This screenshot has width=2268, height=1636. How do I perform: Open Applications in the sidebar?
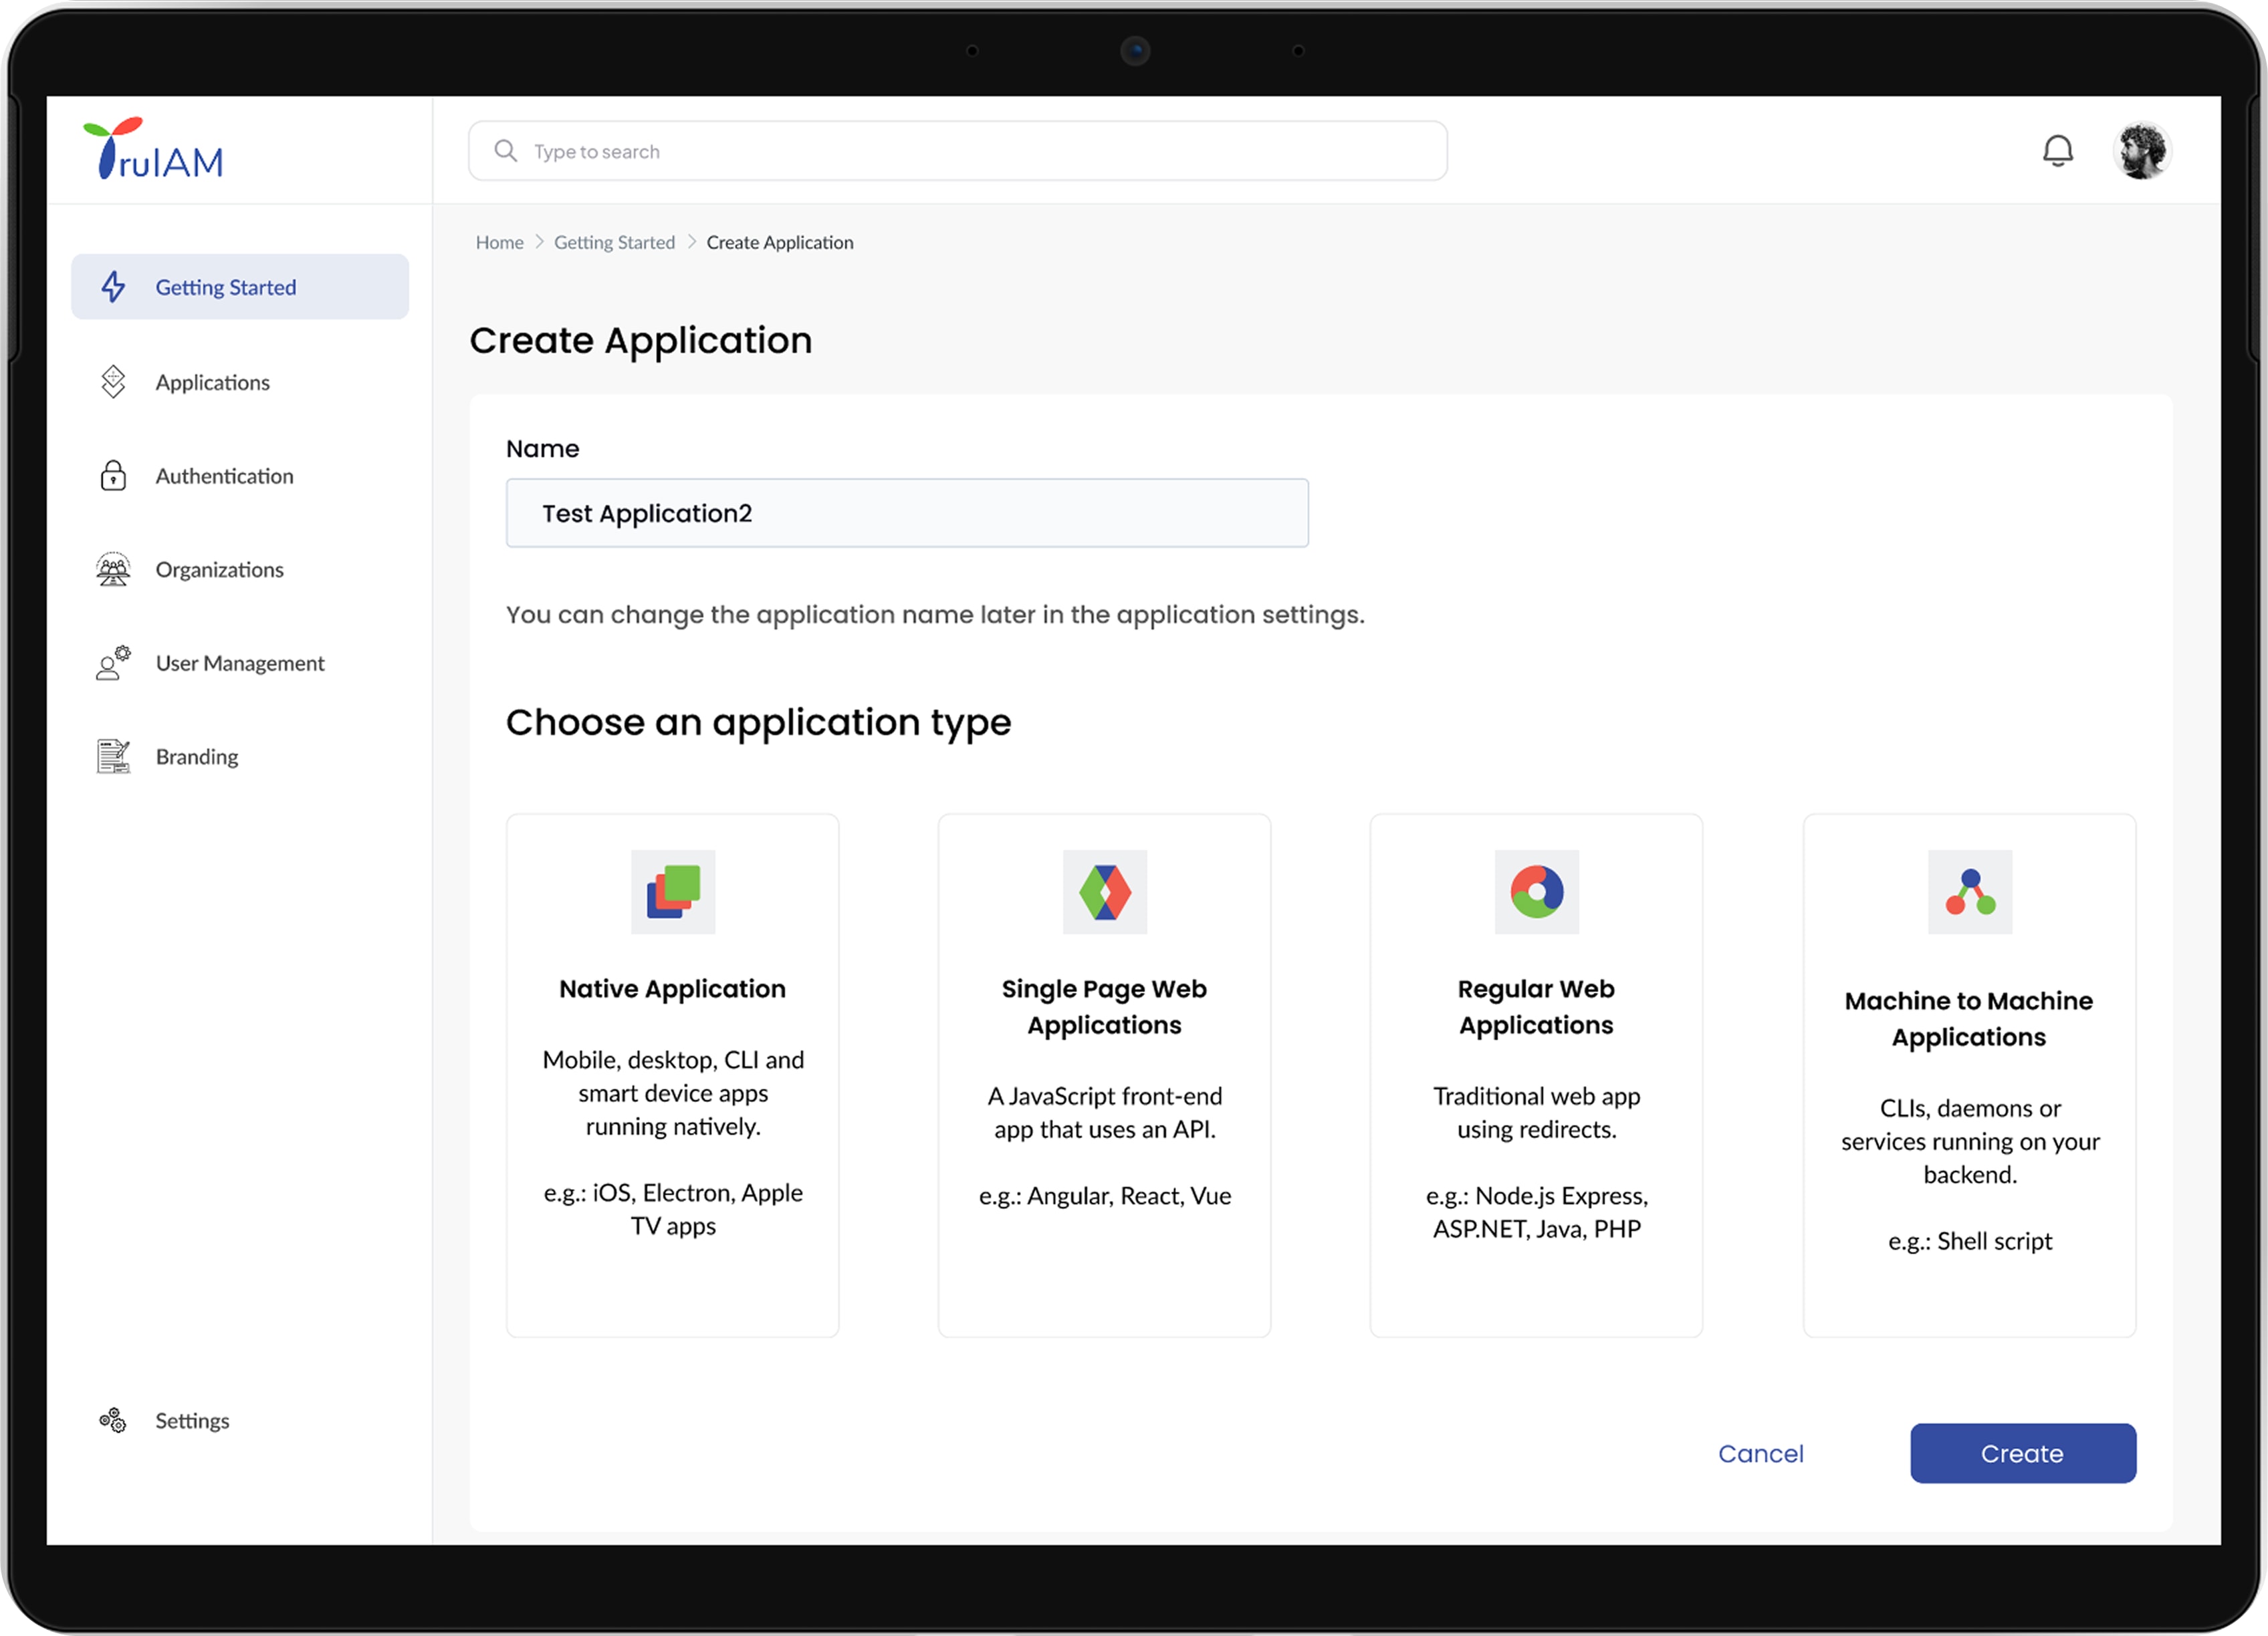(212, 383)
